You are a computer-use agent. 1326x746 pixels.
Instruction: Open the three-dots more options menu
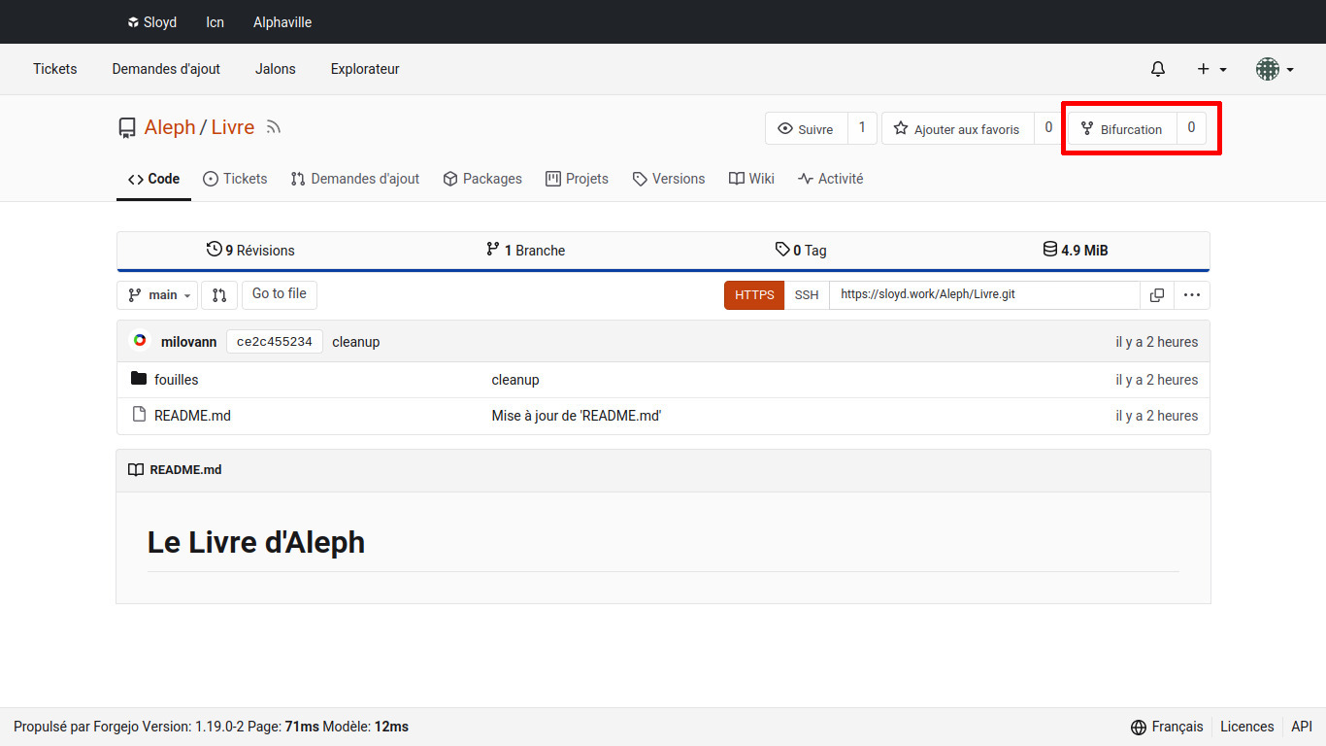pyautogui.click(x=1192, y=295)
